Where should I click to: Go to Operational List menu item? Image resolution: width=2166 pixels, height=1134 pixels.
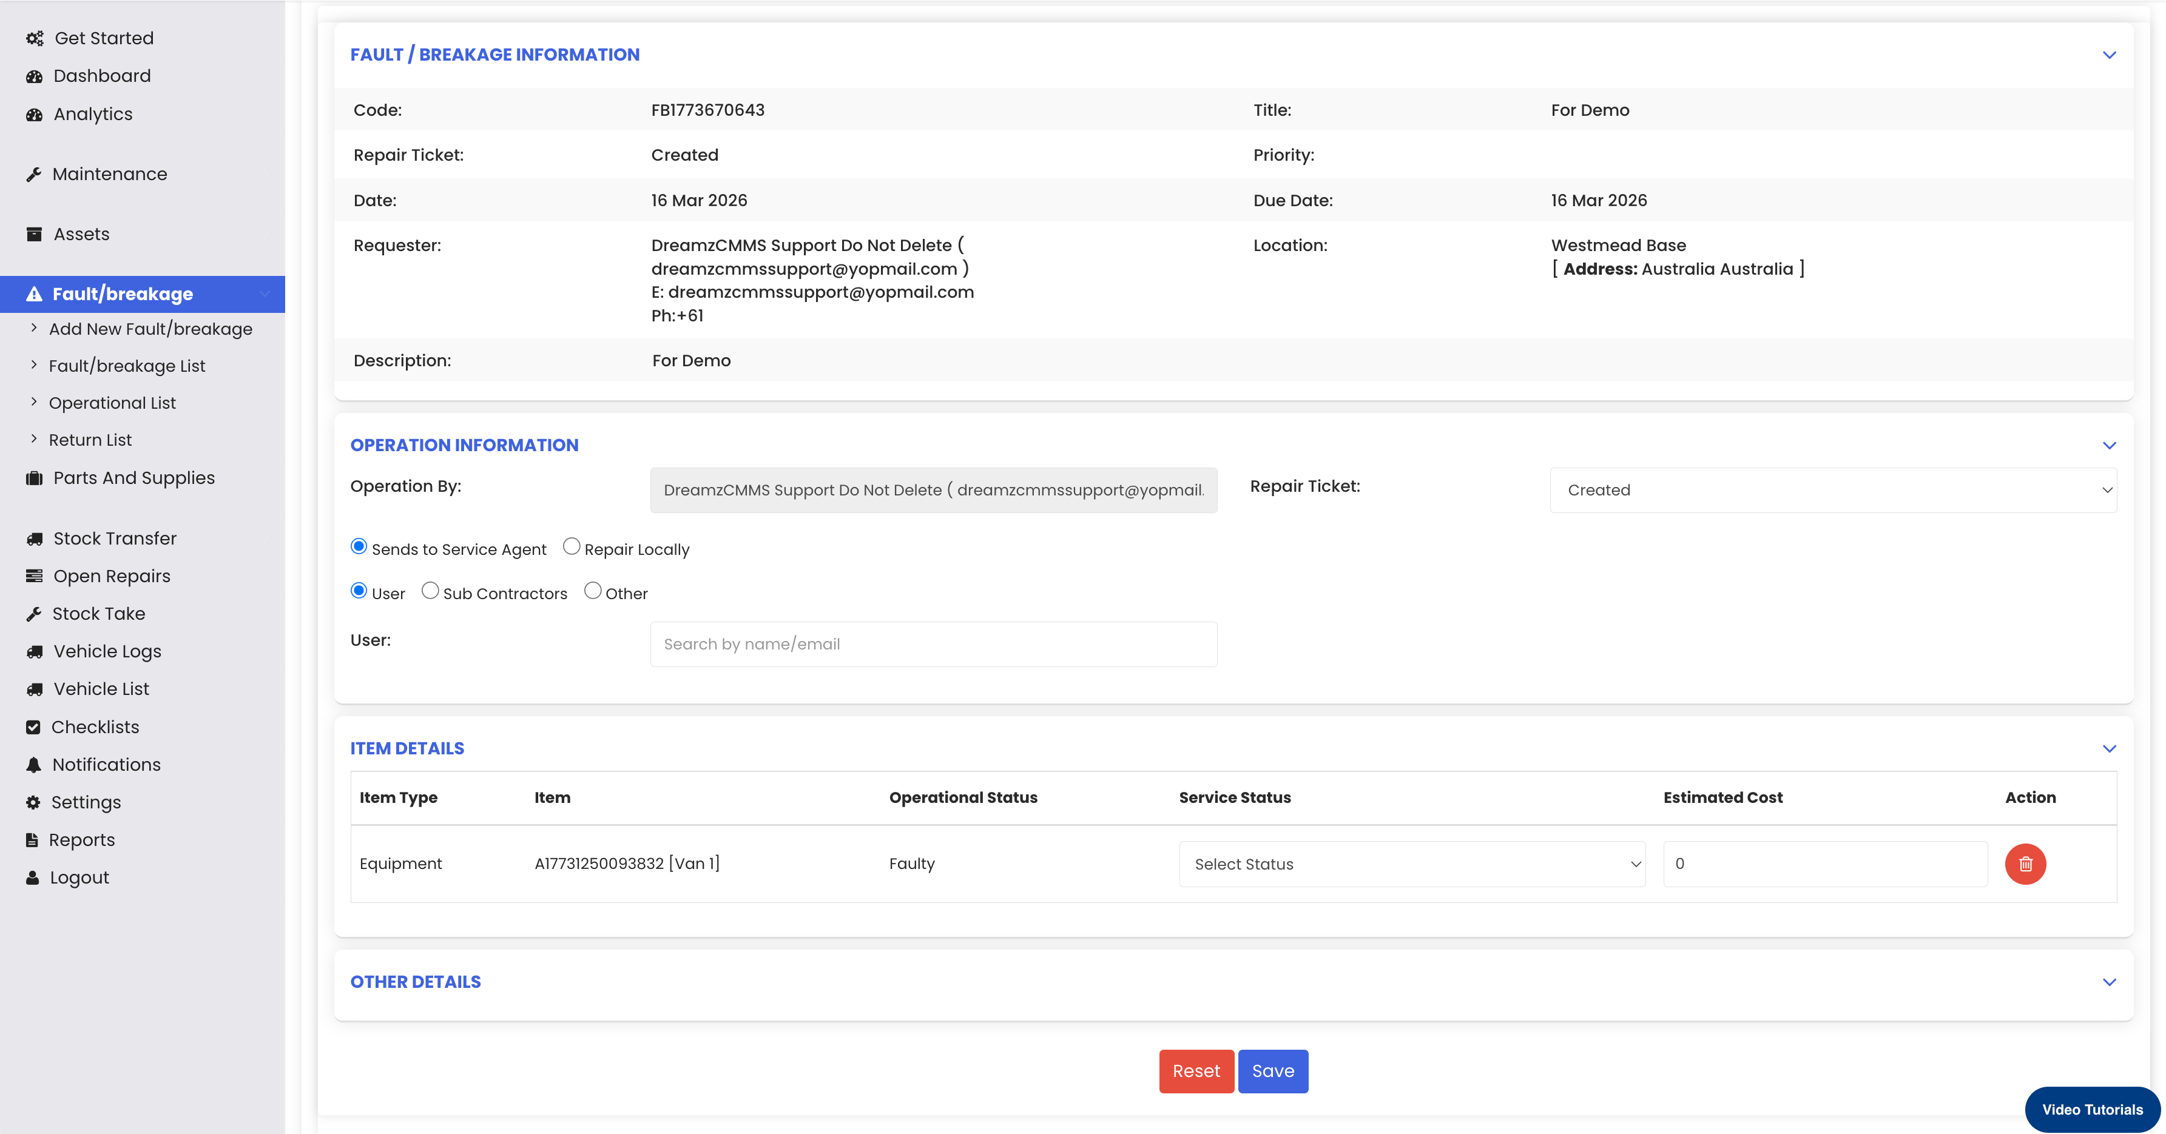tap(113, 403)
